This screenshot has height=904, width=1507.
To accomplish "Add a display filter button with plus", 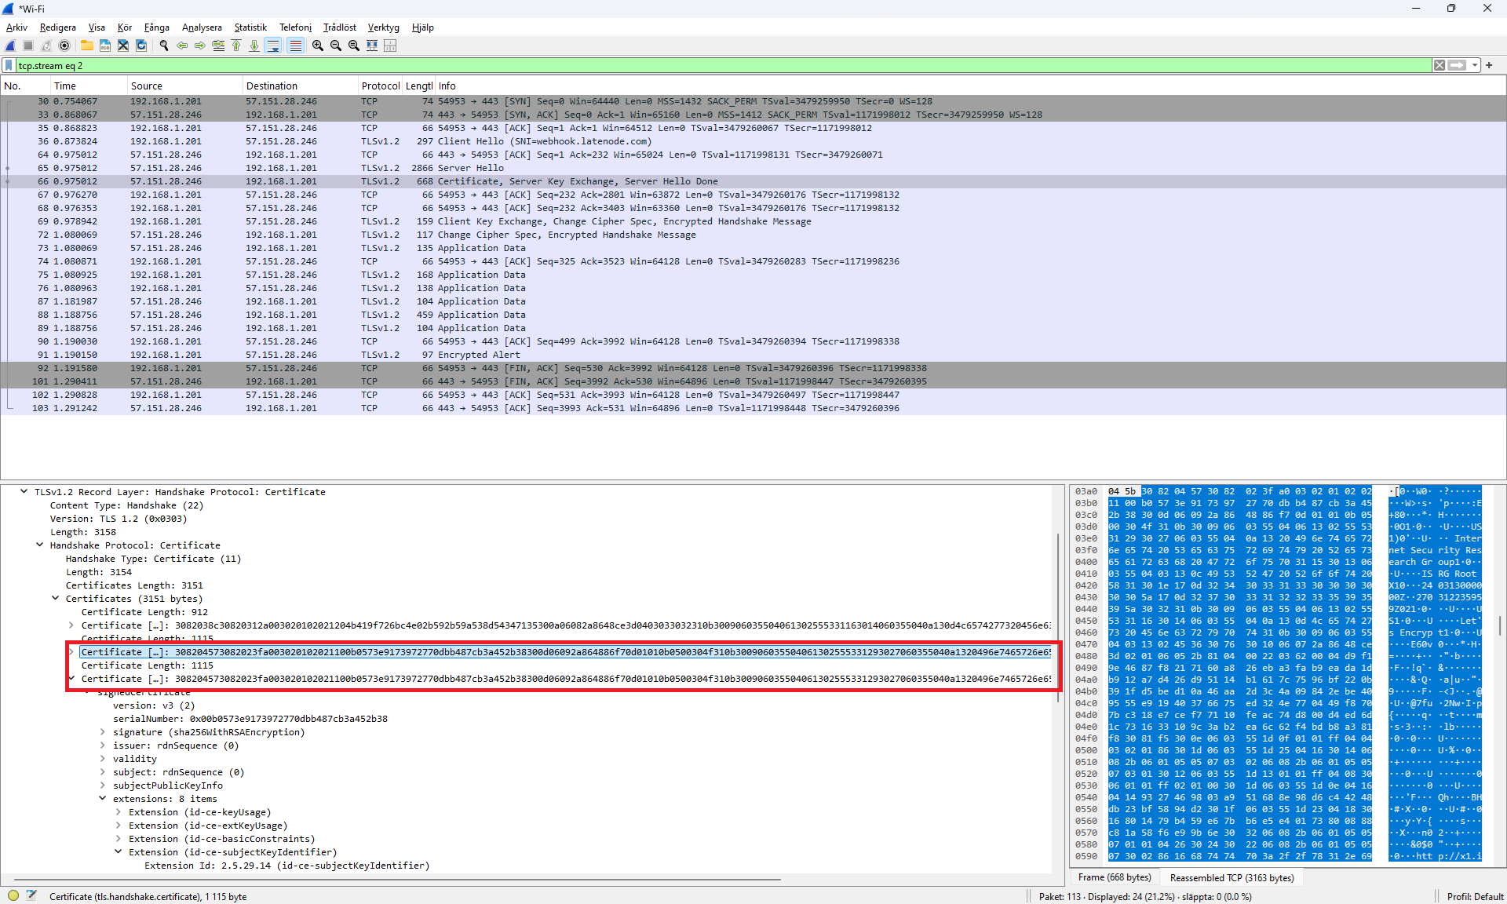I will pos(1489,65).
